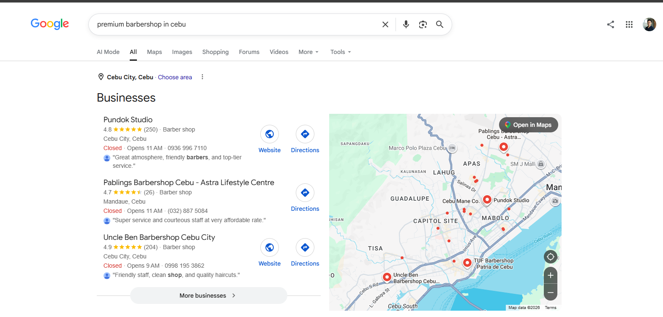Click the Businesses heading

[x=126, y=98]
